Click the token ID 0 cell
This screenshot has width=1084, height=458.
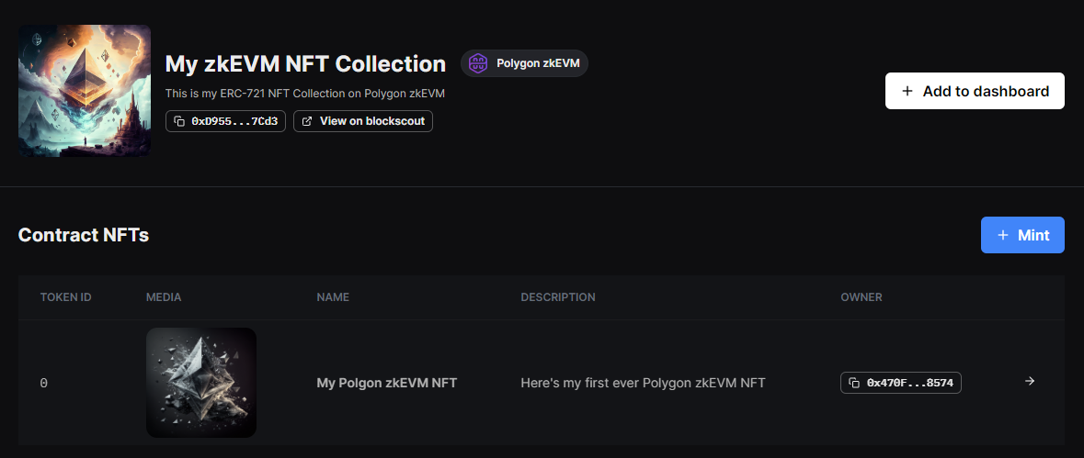pos(43,383)
